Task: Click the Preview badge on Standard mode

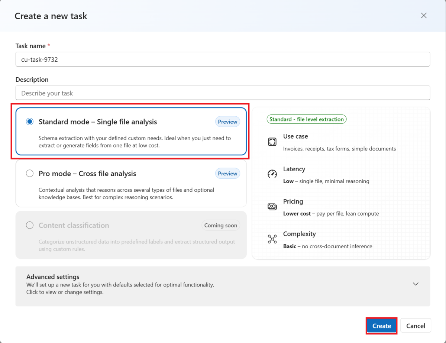Action: click(x=227, y=122)
